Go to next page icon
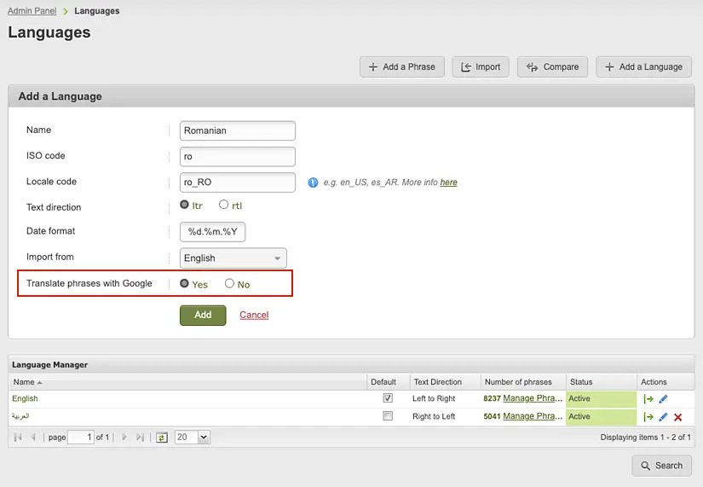The image size is (703, 487). point(124,437)
